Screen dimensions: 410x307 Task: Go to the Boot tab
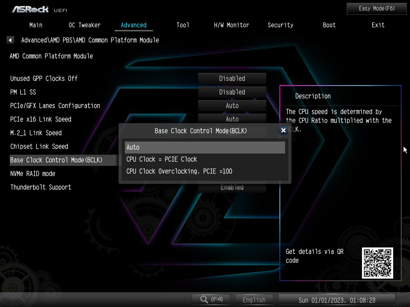[x=329, y=25]
